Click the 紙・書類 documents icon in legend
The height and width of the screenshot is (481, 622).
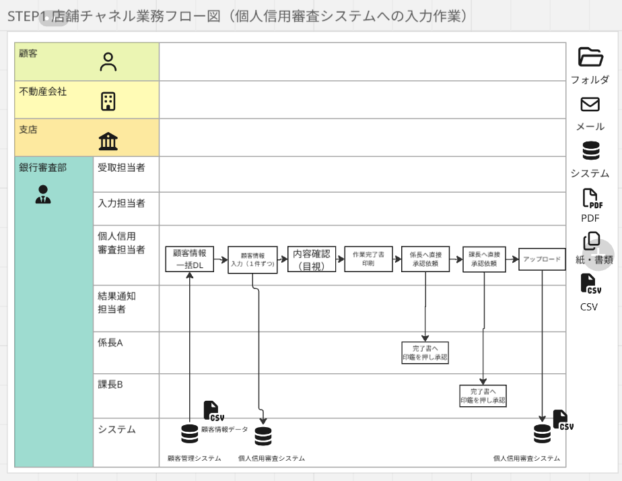pos(592,241)
